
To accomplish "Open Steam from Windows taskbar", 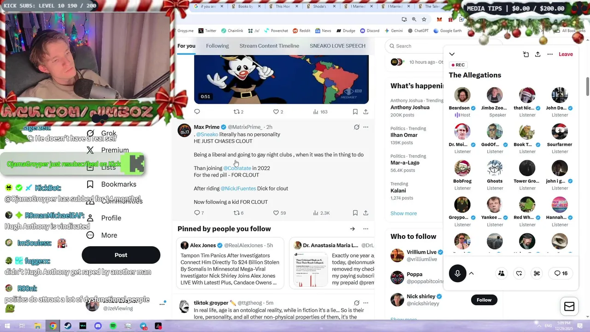I will (x=68, y=326).
